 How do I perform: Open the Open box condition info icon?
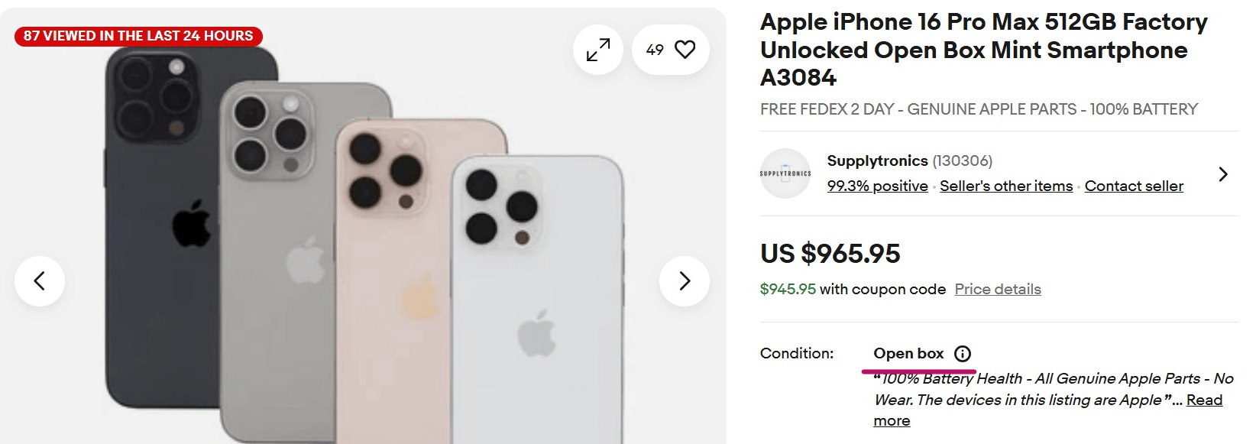[x=963, y=354]
